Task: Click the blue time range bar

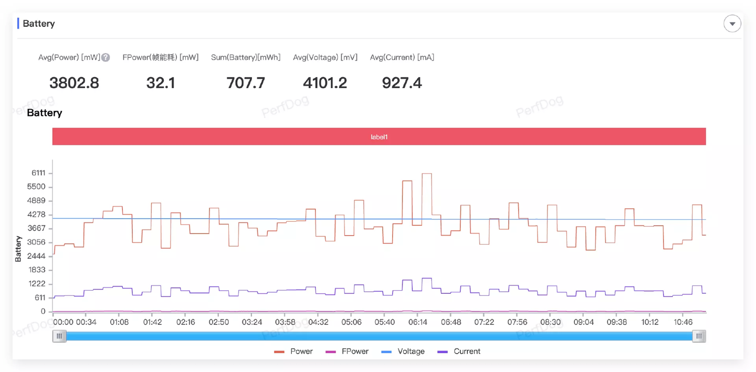Action: click(x=379, y=336)
